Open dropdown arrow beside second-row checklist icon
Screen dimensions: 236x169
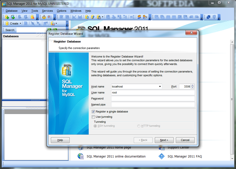[x=56, y=23]
